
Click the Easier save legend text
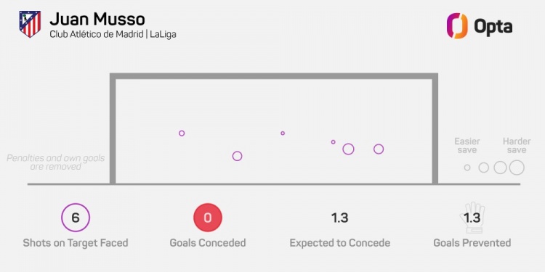(x=467, y=146)
